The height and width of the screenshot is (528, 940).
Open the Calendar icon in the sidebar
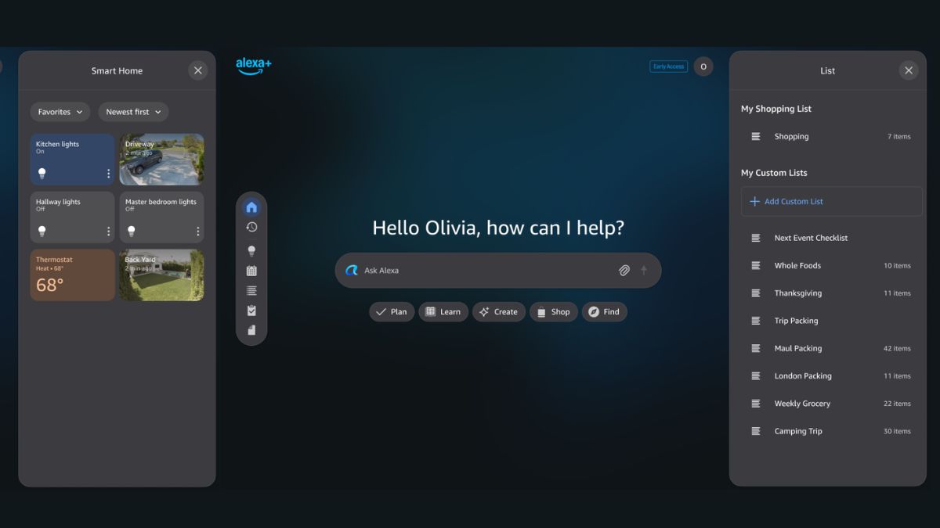(x=251, y=271)
